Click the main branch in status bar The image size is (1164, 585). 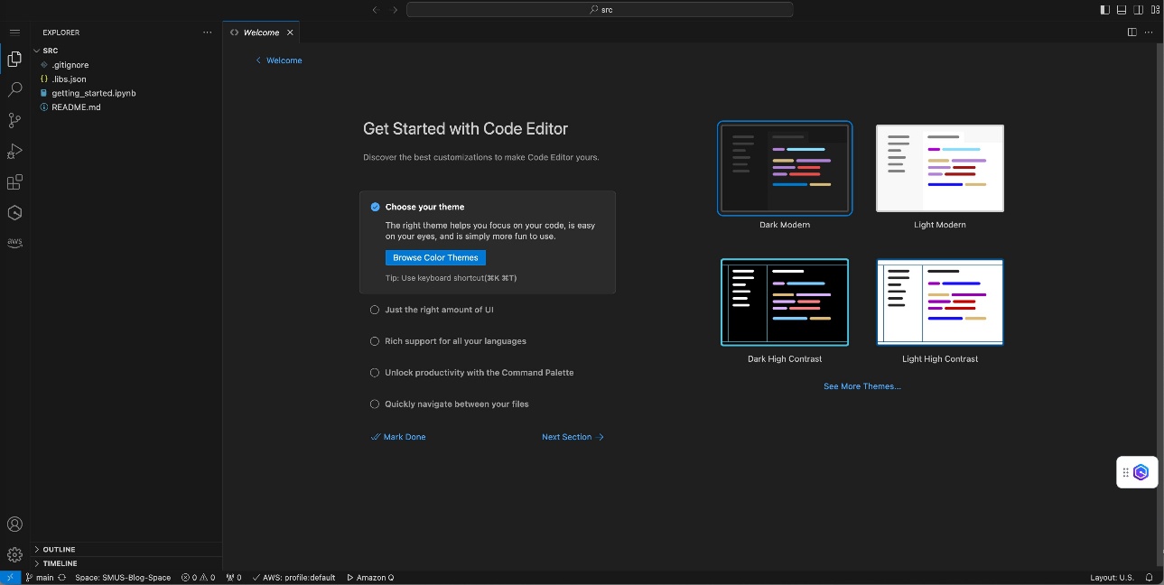39,578
